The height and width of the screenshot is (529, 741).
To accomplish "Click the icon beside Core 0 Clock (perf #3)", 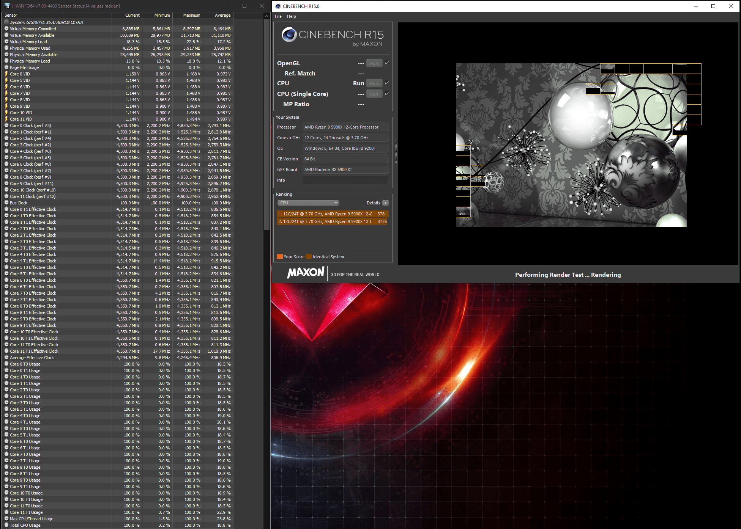I will (x=6, y=126).
